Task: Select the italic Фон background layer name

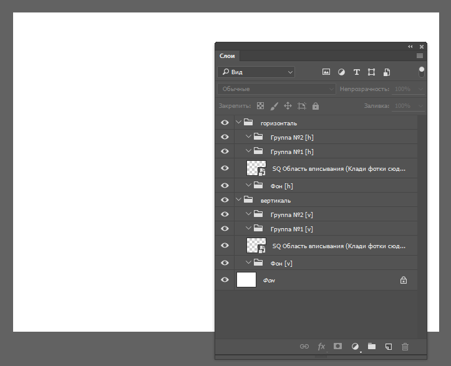Action: pos(269,281)
